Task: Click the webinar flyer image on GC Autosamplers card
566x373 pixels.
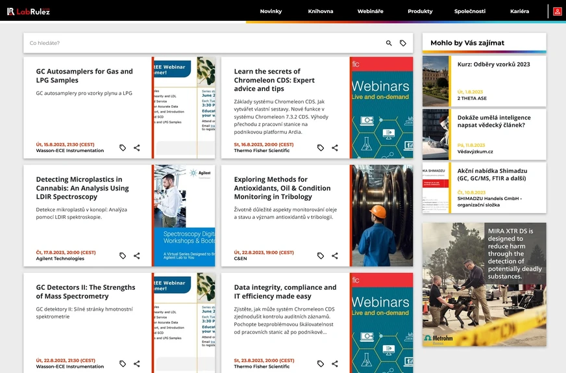Action: tap(184, 108)
